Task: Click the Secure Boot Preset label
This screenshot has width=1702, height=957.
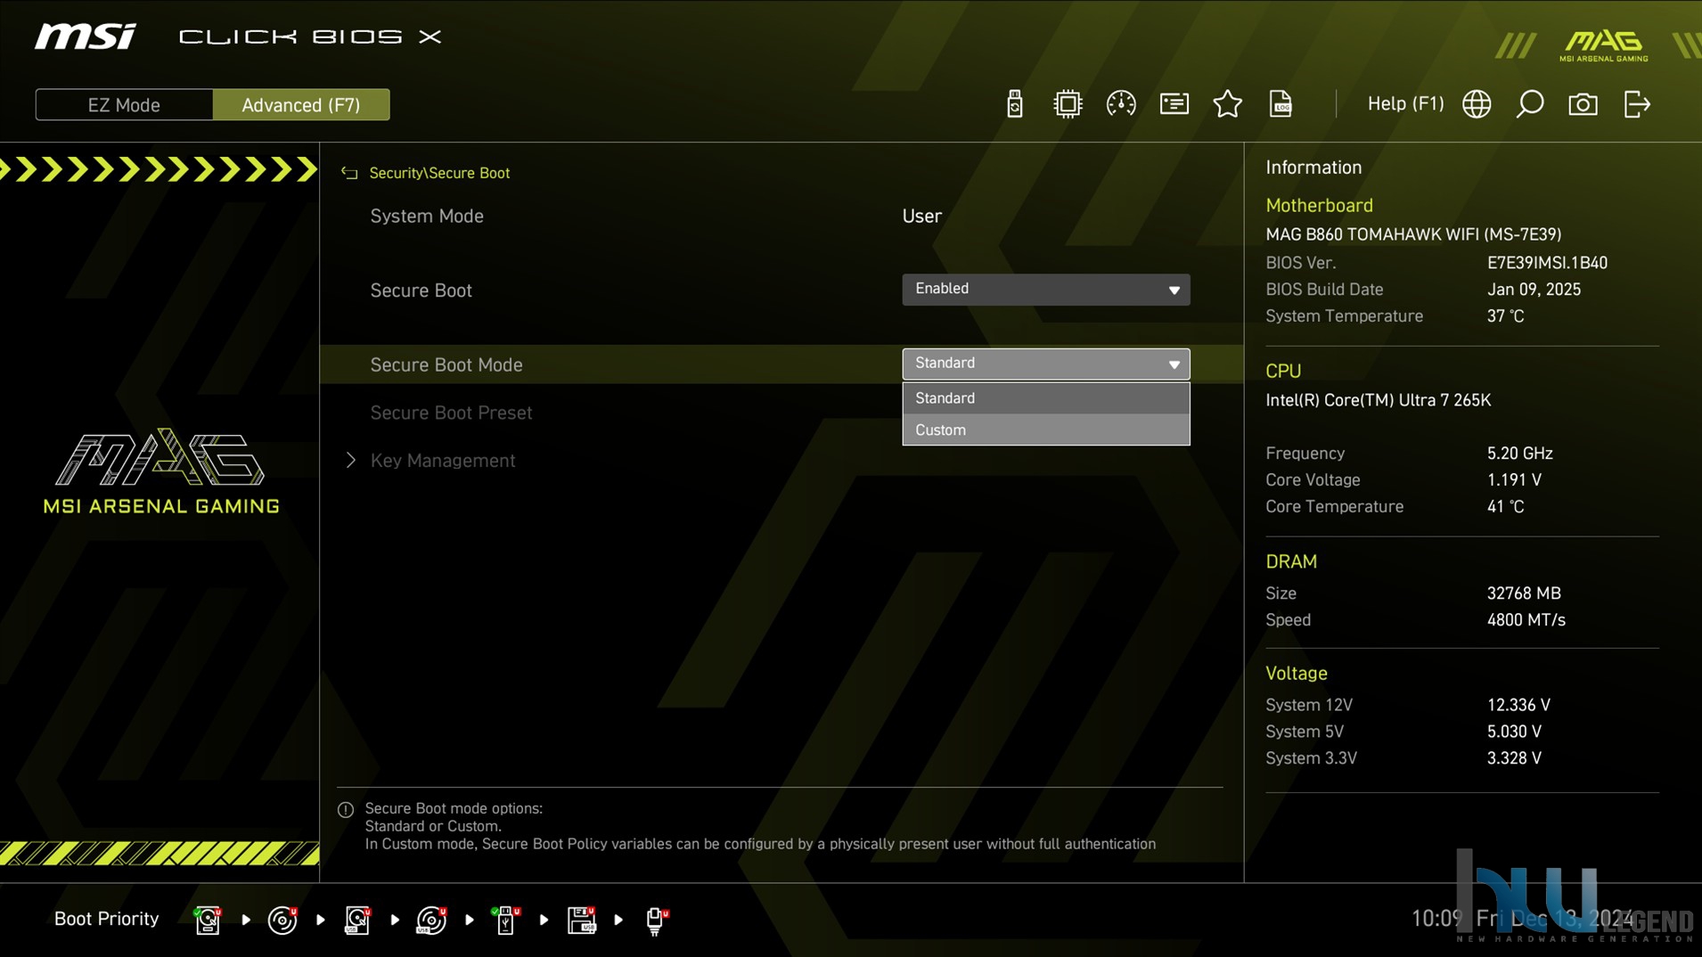Action: tap(451, 413)
